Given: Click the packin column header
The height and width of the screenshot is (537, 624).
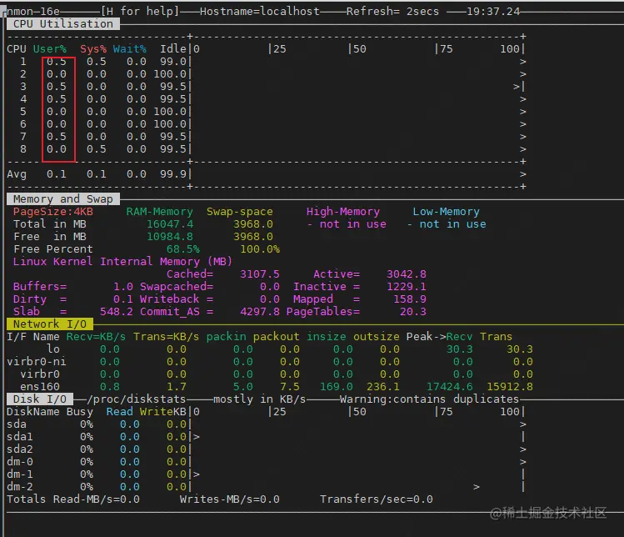Looking at the screenshot, I should 226,337.
